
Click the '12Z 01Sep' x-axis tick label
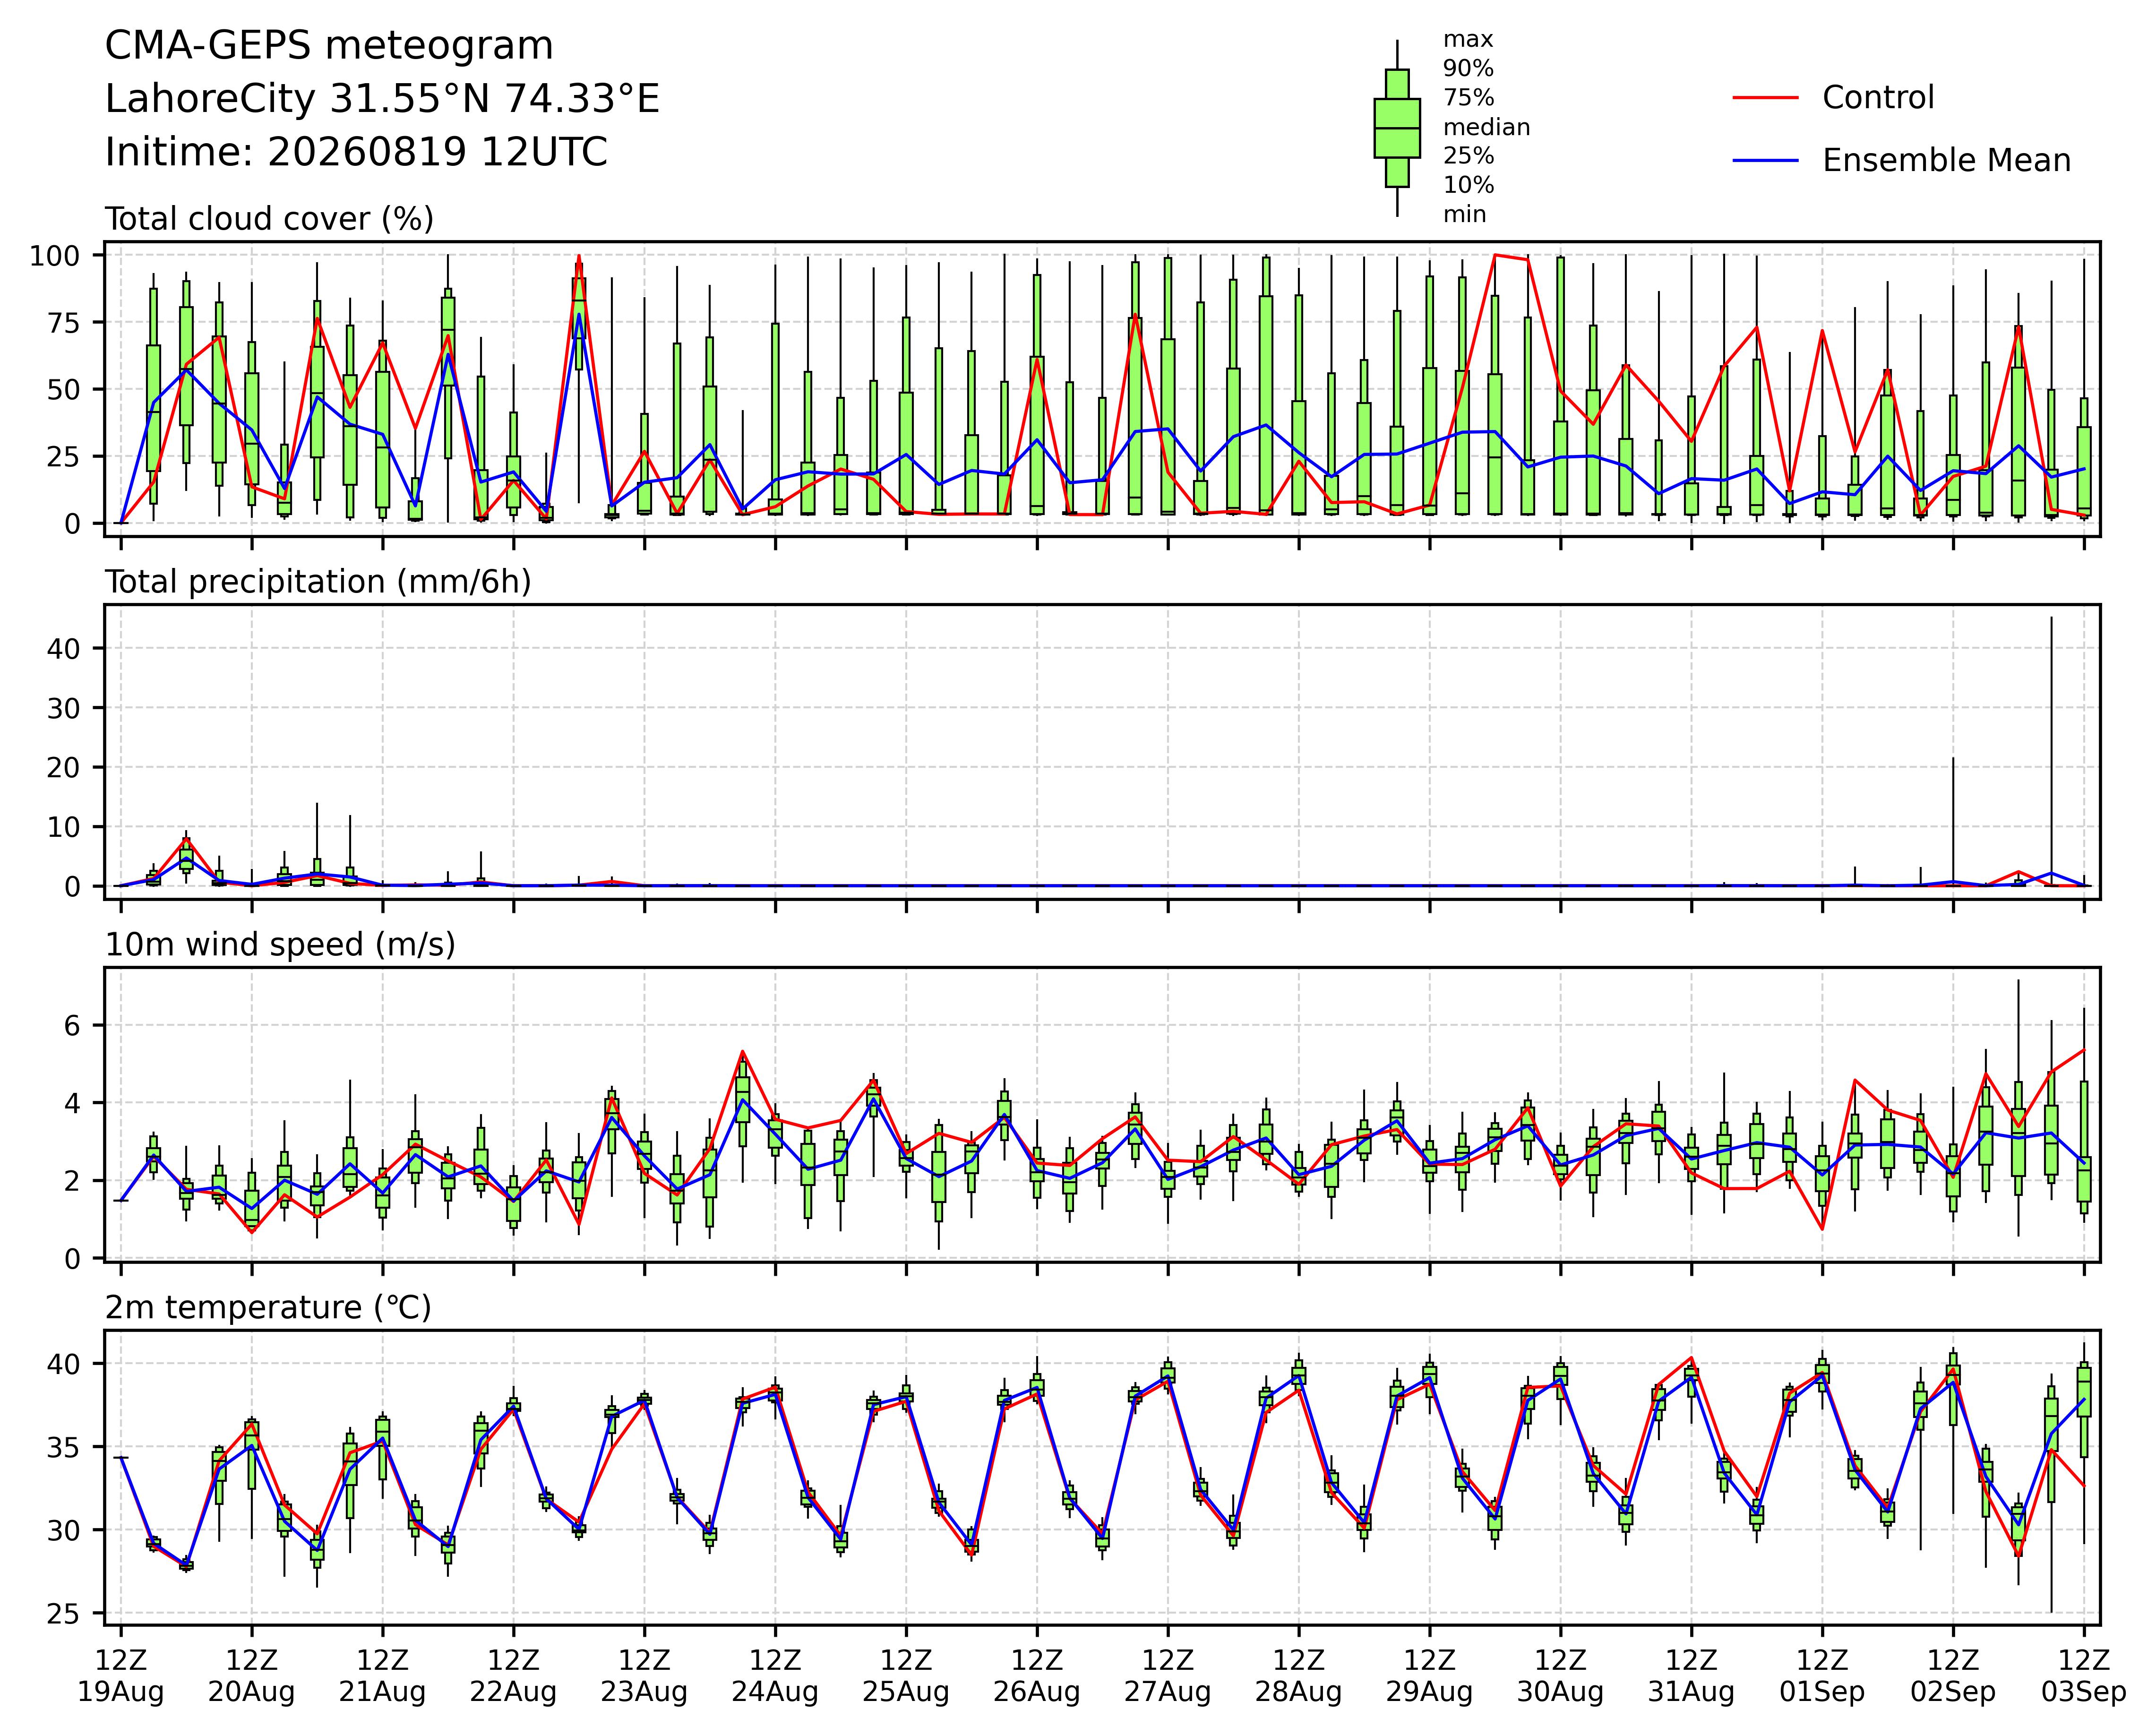coord(1822,1676)
